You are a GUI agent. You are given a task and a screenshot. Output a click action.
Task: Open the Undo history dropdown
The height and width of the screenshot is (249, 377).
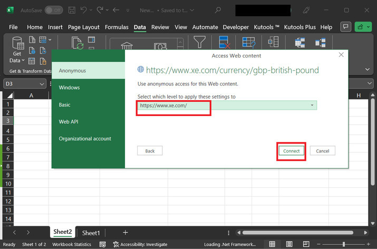[x=91, y=10]
